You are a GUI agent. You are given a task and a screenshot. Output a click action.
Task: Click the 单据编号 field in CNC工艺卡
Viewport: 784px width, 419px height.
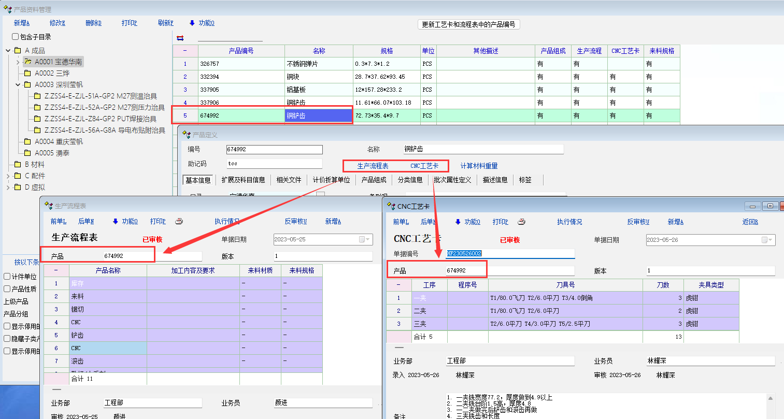pyautogui.click(x=510, y=254)
